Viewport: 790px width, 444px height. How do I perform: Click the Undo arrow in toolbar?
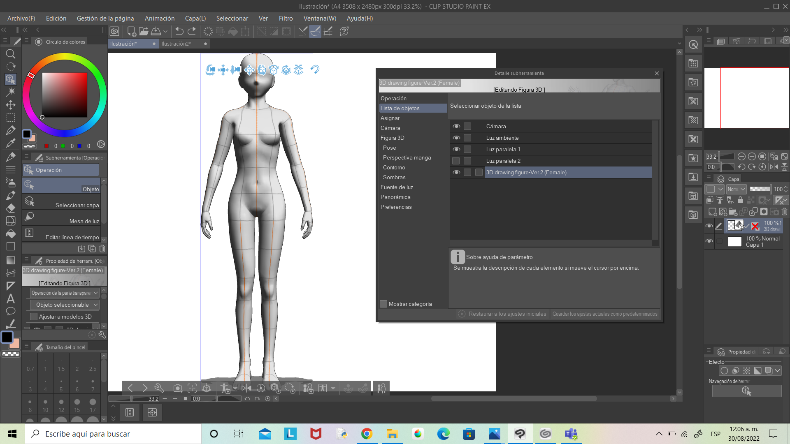tap(179, 31)
